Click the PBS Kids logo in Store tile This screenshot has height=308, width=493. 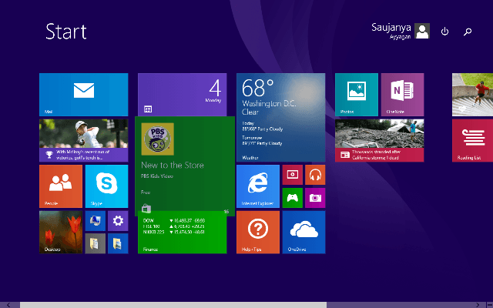coord(157,139)
